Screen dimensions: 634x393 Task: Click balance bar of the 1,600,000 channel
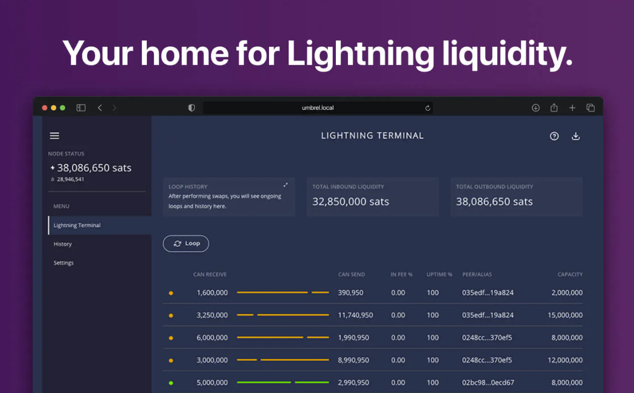(283, 292)
